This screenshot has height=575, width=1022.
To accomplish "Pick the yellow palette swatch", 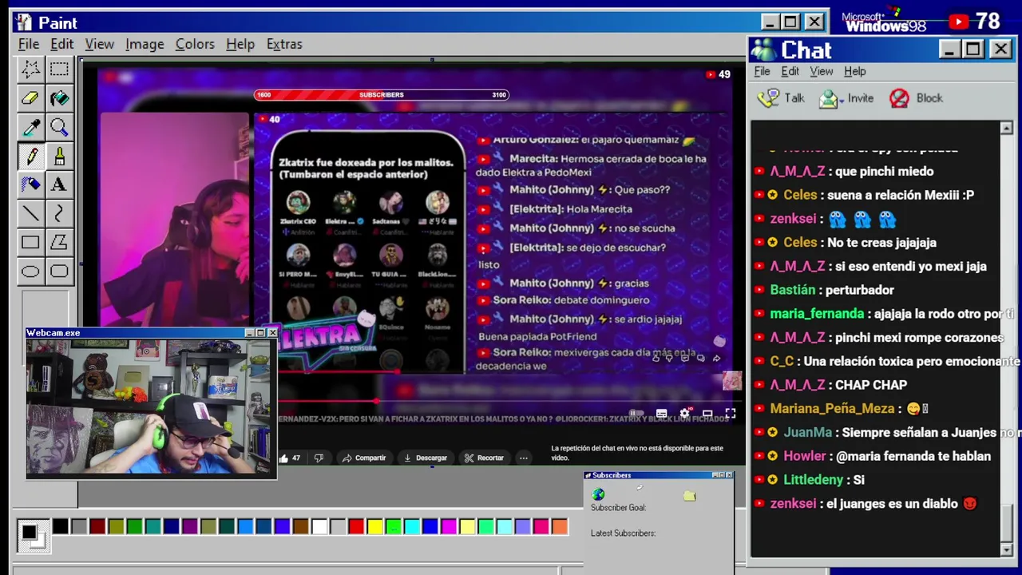I will pyautogui.click(x=374, y=526).
